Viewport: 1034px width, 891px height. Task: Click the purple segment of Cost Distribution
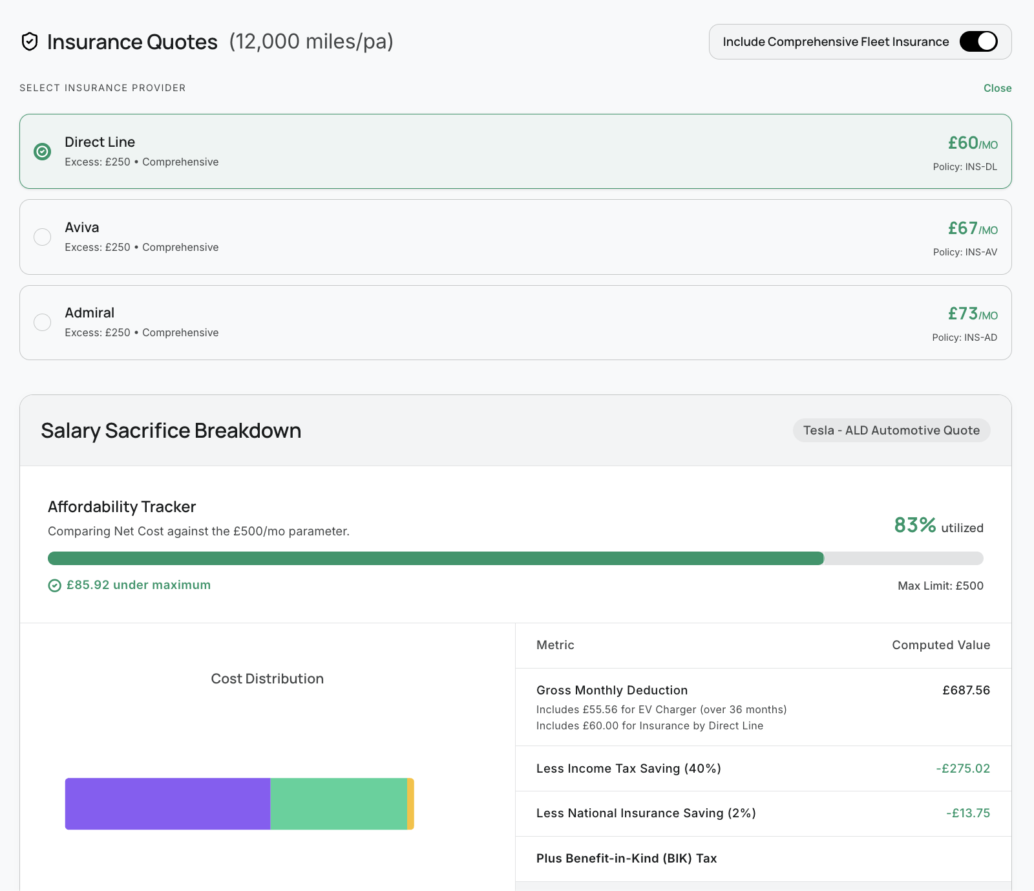coord(167,804)
